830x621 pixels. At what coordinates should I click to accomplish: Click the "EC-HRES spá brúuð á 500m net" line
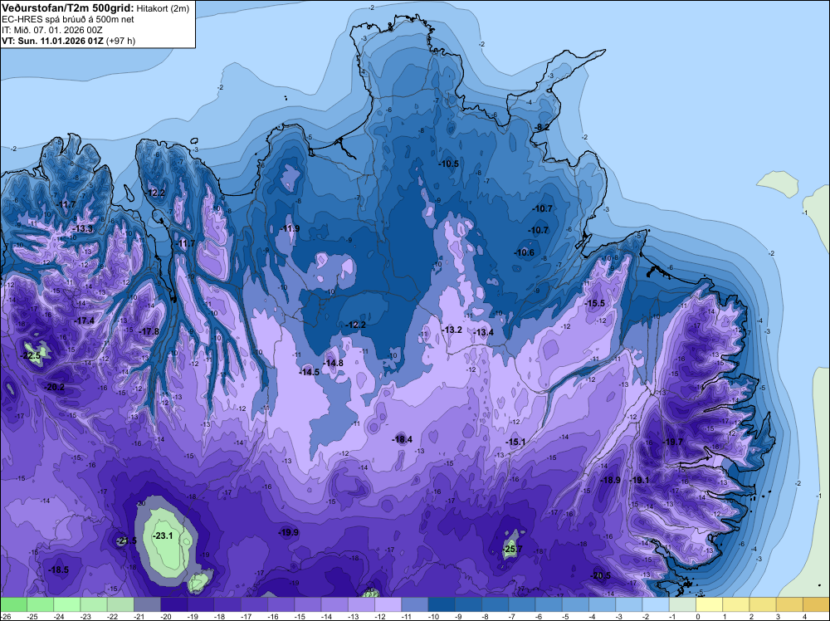(68, 20)
